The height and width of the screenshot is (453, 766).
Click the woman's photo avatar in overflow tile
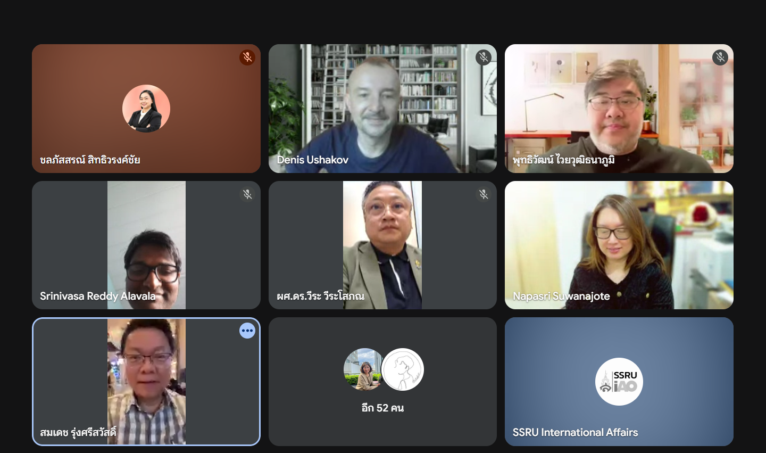[364, 369]
